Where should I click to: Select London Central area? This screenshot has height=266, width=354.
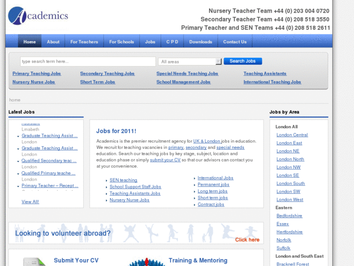[292, 135]
